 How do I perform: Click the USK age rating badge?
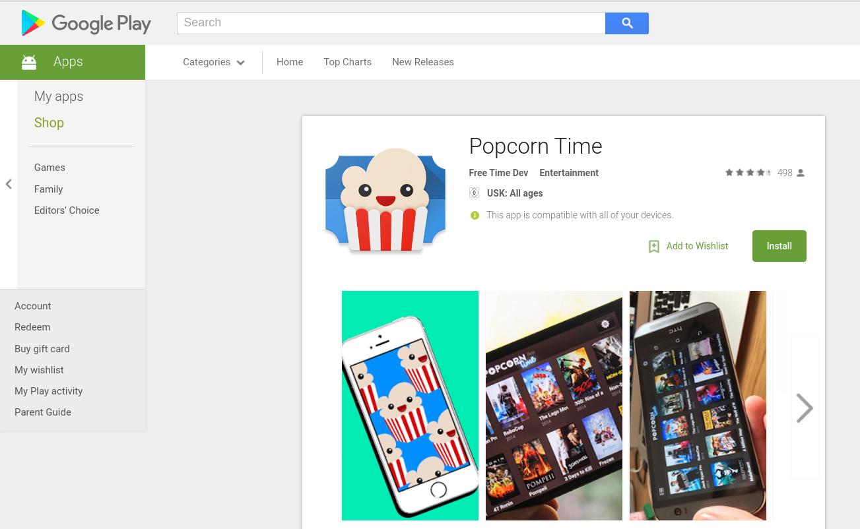click(474, 193)
